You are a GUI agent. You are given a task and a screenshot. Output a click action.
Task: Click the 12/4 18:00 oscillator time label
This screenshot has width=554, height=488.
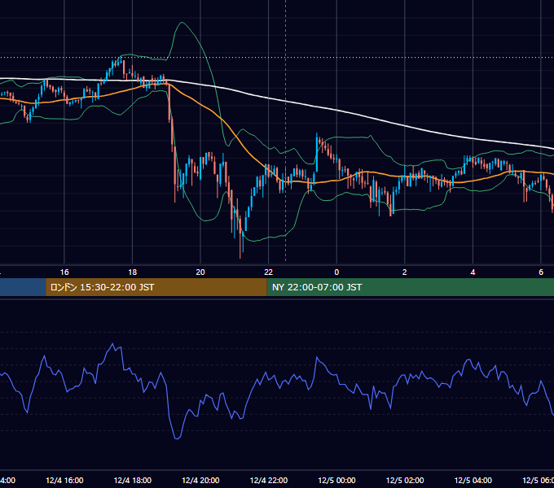pos(133,481)
